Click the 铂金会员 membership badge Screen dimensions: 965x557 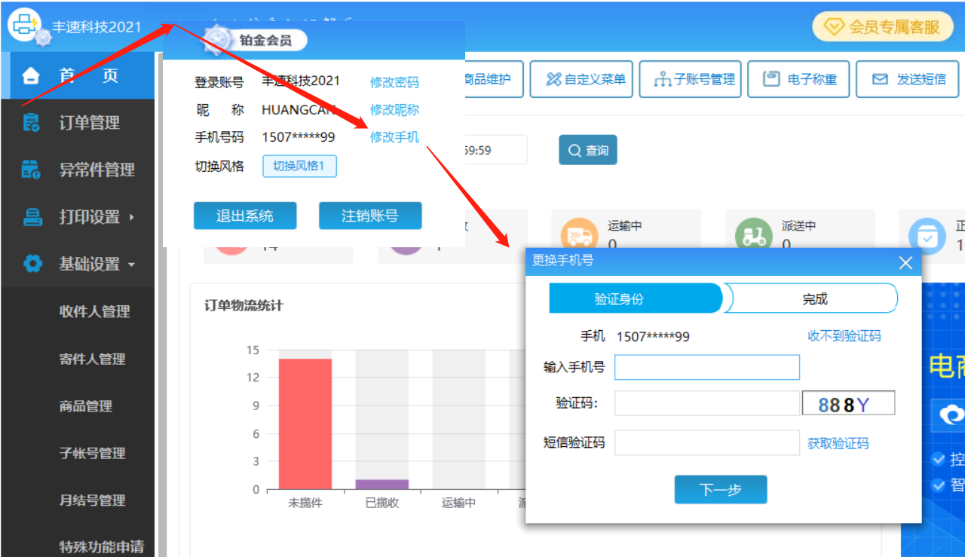point(256,40)
